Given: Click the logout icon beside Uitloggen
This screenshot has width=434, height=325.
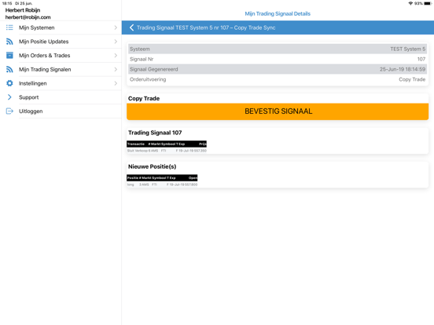Looking at the screenshot, I should 9,111.
